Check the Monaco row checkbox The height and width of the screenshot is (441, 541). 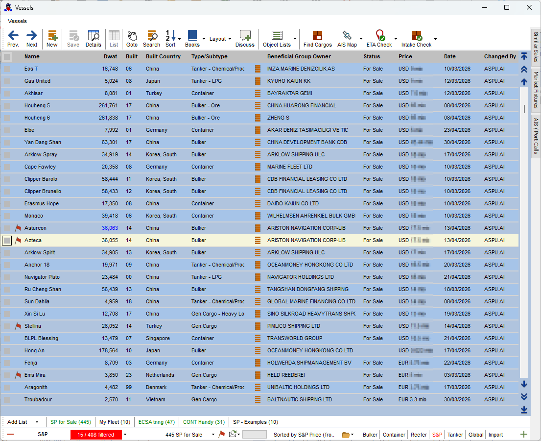coord(7,216)
